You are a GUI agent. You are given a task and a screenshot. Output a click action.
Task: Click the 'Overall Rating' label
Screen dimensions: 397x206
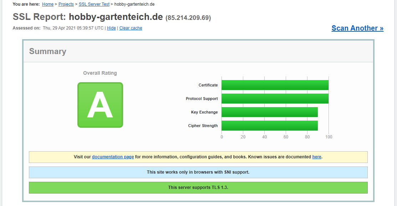pos(100,73)
